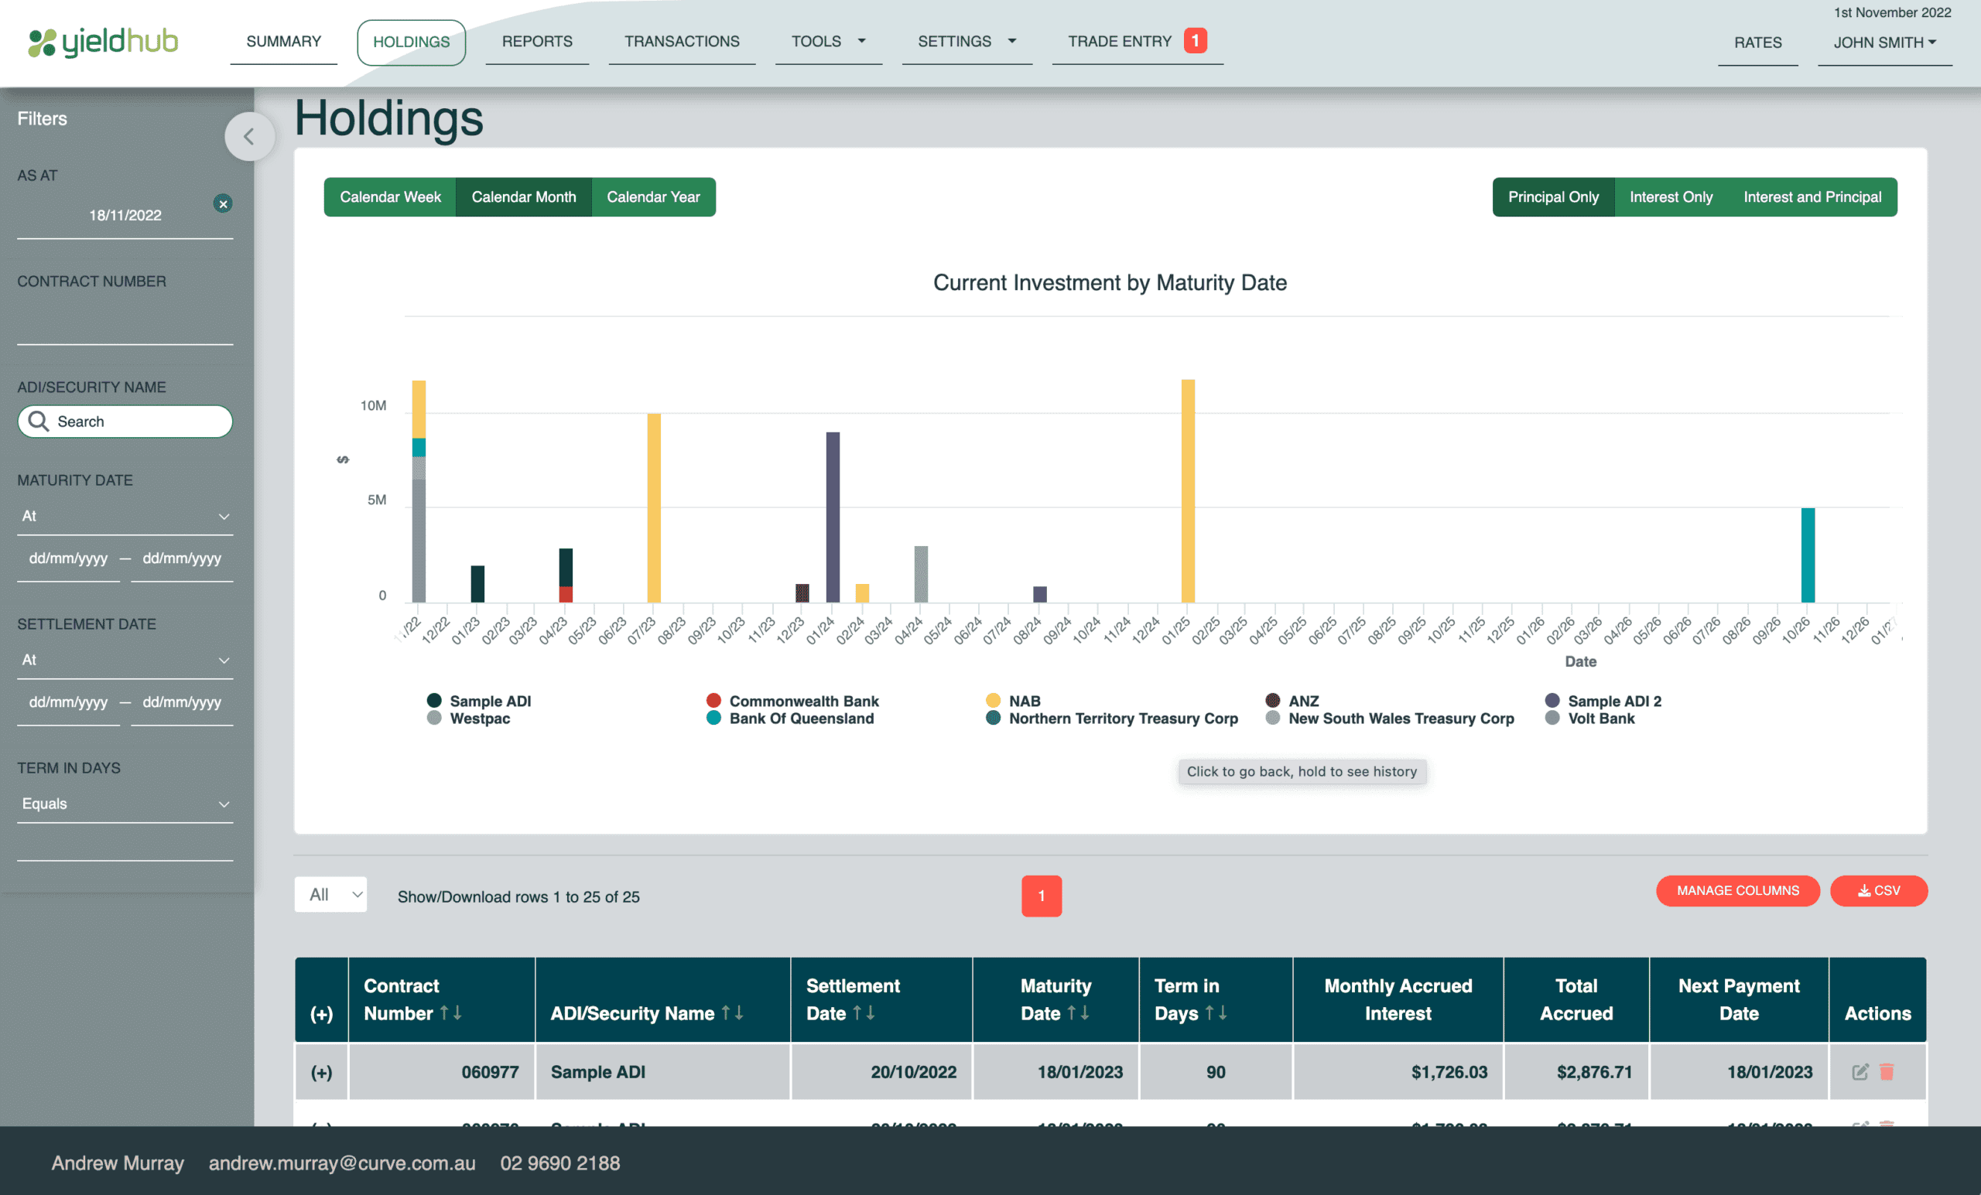Viewport: 1981px width, 1195px height.
Task: Open the Transactions tab
Action: (x=682, y=42)
